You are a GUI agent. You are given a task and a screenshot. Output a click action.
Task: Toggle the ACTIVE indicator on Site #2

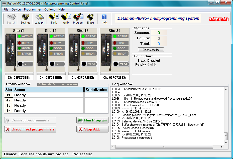(57, 36)
